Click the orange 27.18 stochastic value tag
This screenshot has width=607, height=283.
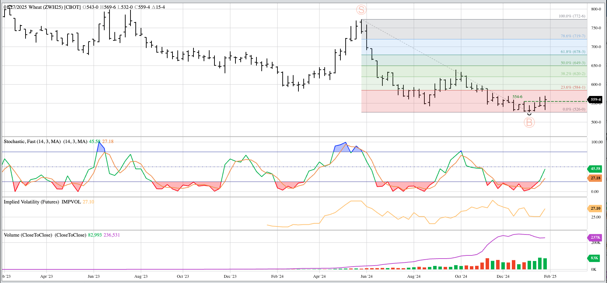point(595,178)
